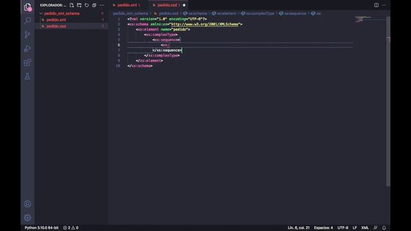
Task: Open pedido.xml in the Explorer tree
Action: (56, 20)
